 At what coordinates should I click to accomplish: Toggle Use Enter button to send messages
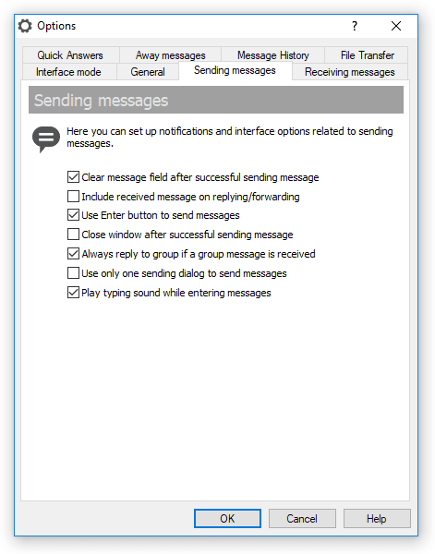(x=73, y=215)
